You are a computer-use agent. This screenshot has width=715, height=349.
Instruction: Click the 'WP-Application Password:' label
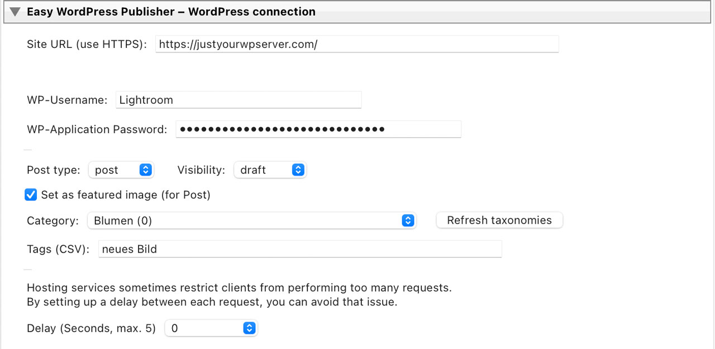[x=97, y=129]
